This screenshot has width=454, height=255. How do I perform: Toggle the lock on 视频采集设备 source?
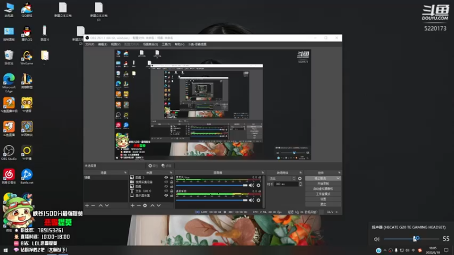[x=171, y=182]
